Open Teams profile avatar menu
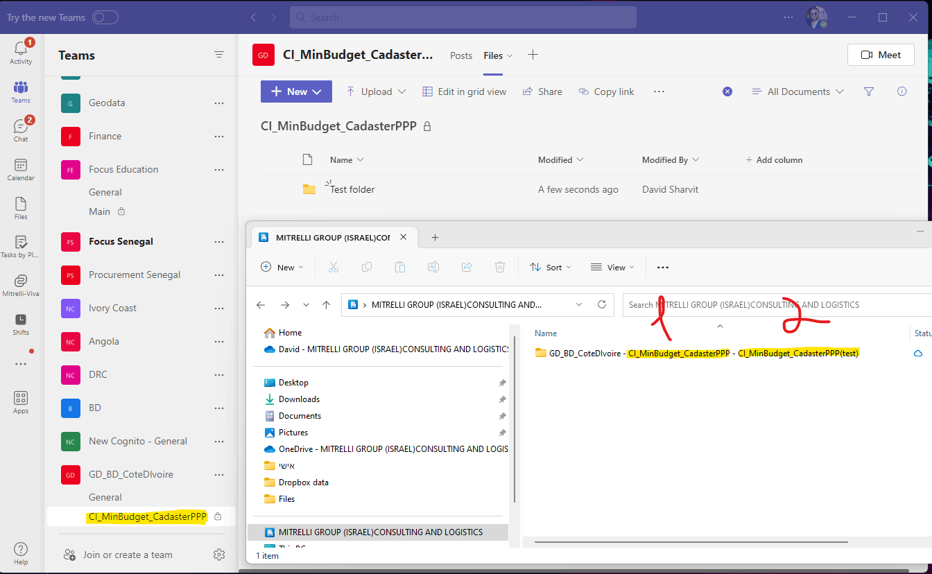This screenshot has height=574, width=932. (x=816, y=17)
